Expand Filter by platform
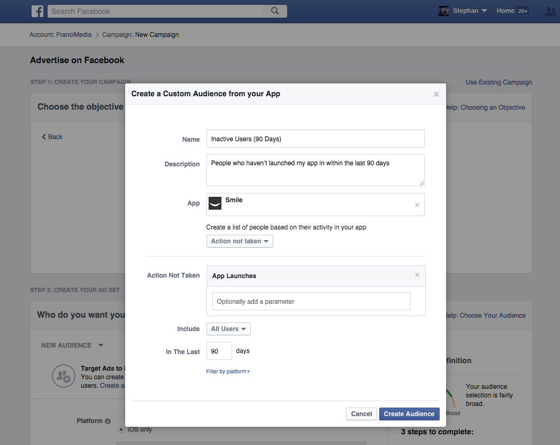This screenshot has width=560, height=445. 228,372
